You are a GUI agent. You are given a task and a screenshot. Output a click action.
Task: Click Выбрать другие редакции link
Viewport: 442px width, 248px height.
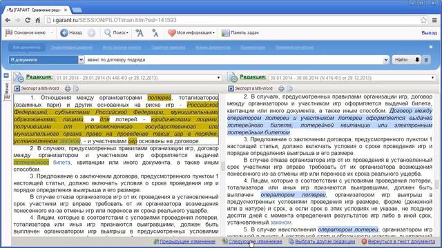click(325, 241)
